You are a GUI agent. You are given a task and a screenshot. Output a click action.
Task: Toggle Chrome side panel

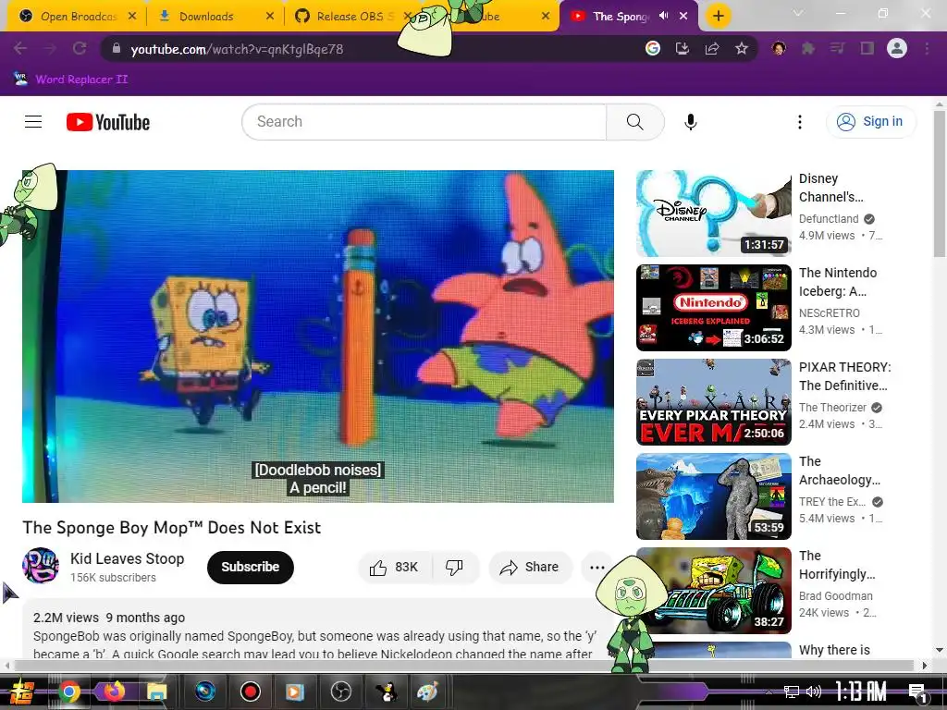(867, 48)
